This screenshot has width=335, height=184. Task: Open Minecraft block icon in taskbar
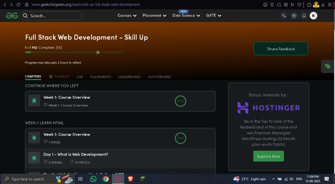[x=143, y=179]
